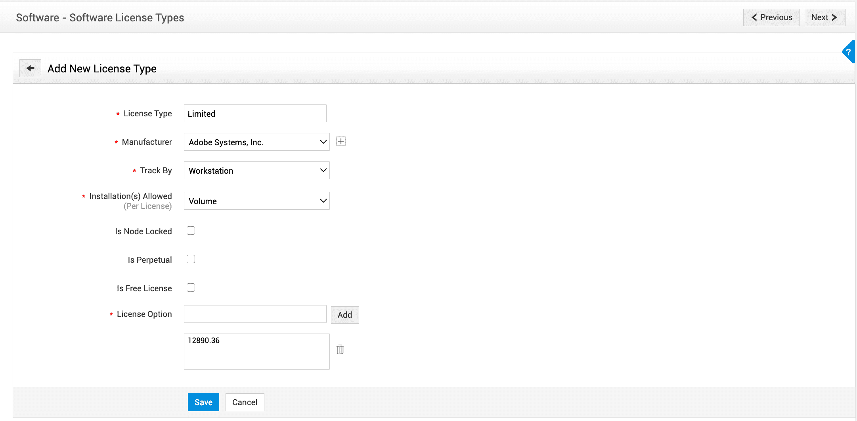Click the plus icon to add a manufacturer
The height and width of the screenshot is (421, 857).
(341, 142)
